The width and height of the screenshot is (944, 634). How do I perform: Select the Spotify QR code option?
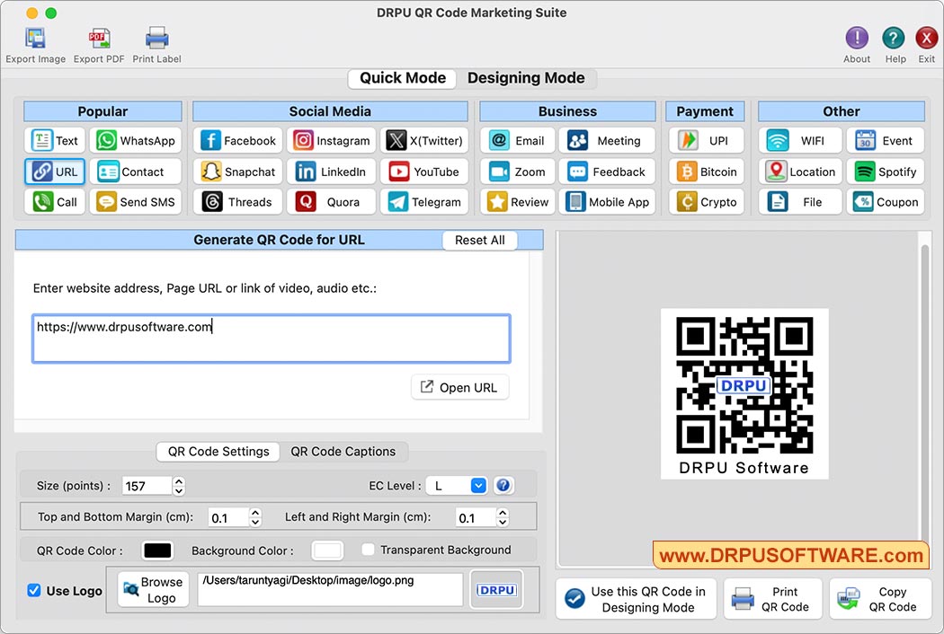pos(885,171)
